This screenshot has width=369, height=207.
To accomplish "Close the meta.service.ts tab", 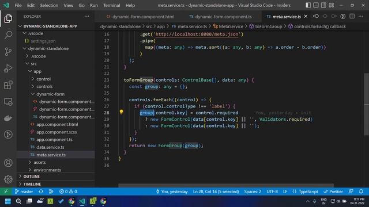I will point(306,16).
